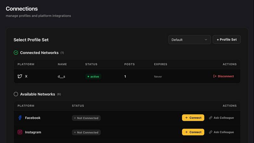Viewport: 254px width, 143px height.
Task: Click the Available Networks circle icon
Action: coord(16,94)
